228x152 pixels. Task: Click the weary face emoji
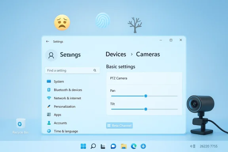(62, 23)
